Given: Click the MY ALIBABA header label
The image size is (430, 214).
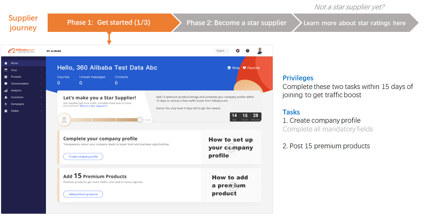Looking at the screenshot, I should 54,51.
